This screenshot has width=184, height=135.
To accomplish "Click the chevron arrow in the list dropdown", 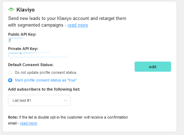I will tap(66, 100).
